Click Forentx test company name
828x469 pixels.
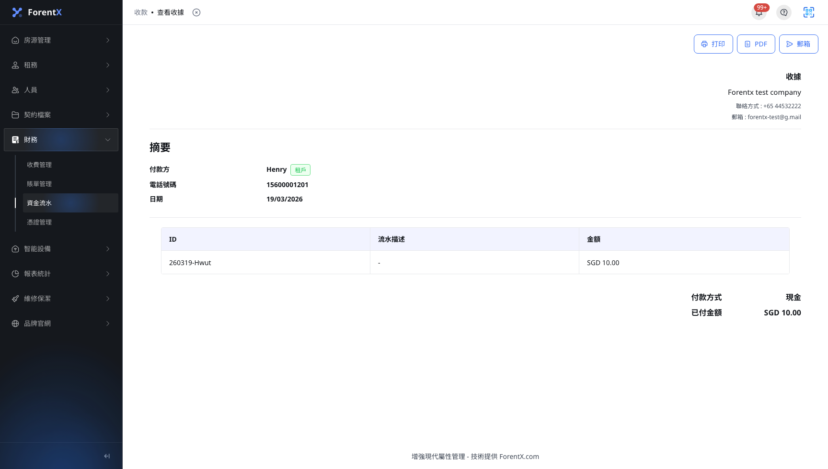click(764, 92)
